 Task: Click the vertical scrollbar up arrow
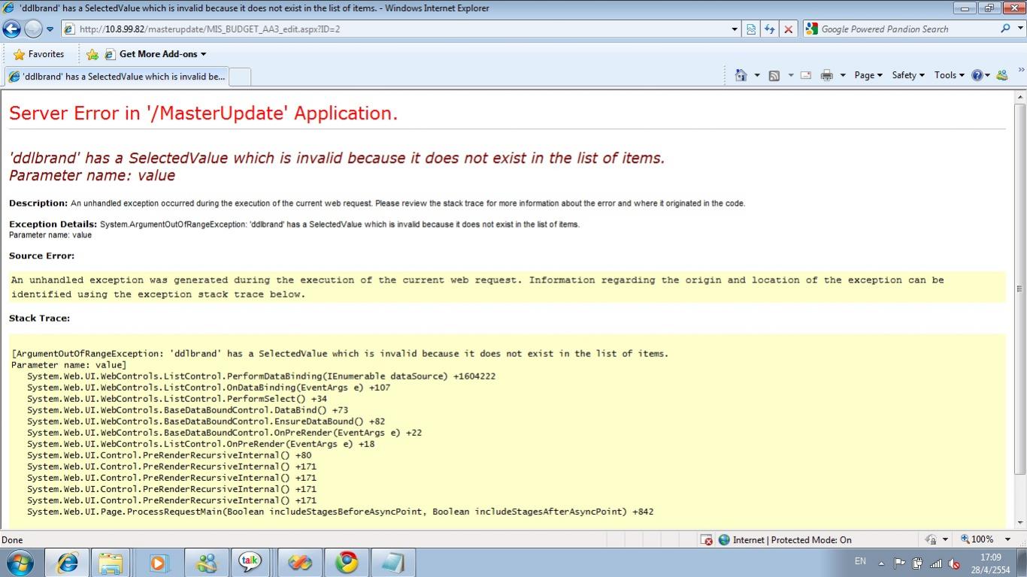[x=1020, y=98]
